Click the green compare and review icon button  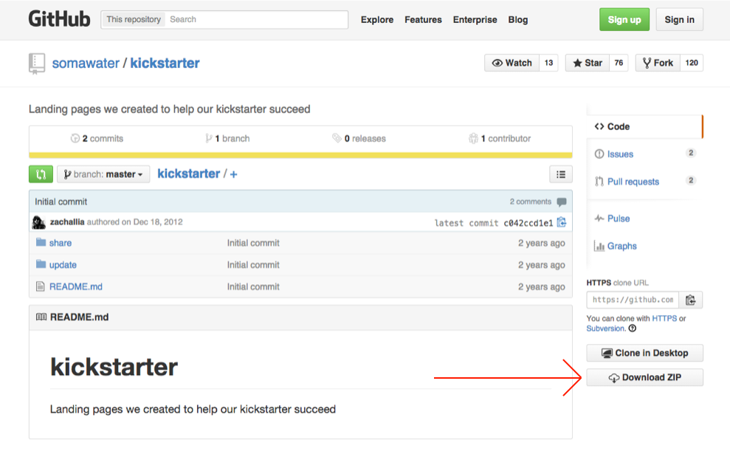41,174
